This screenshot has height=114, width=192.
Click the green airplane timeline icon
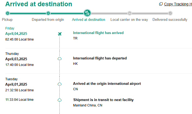click(60, 34)
